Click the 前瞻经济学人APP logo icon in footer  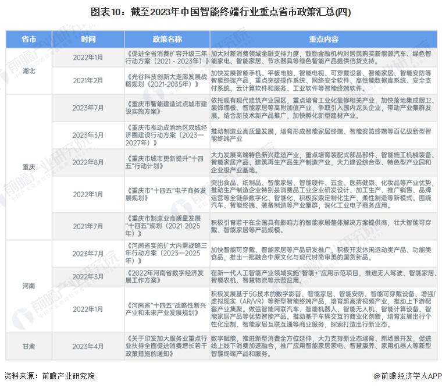pyautogui.click(x=377, y=376)
